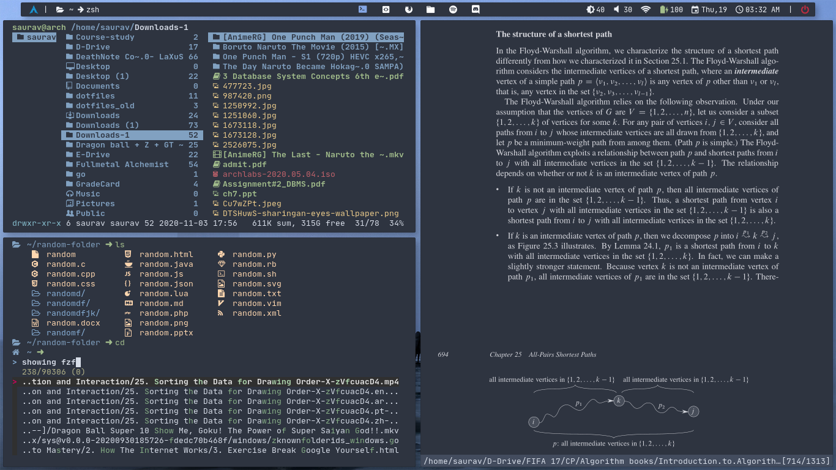Click the red power button icon
This screenshot has width=836, height=470.
pos(805,9)
